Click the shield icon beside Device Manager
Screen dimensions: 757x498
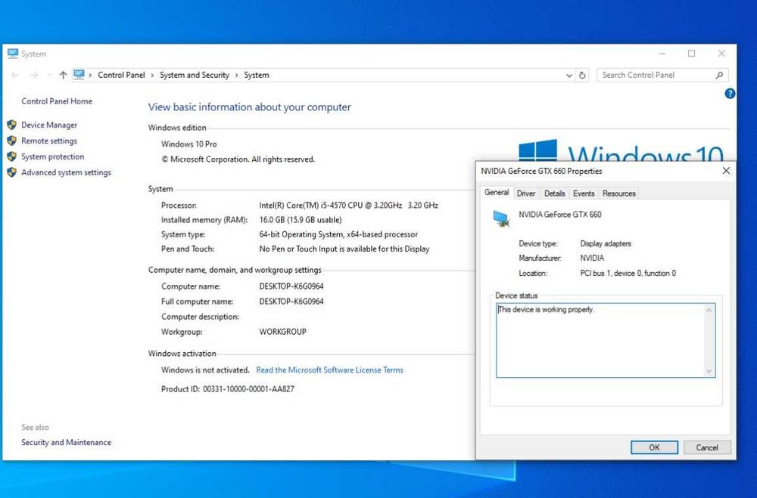point(12,125)
